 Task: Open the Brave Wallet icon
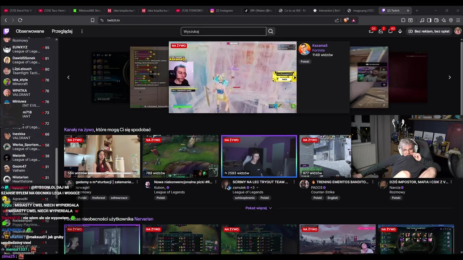click(x=436, y=20)
